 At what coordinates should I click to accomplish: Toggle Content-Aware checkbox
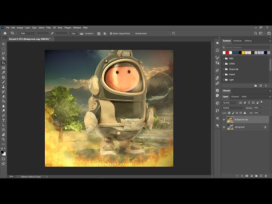(x=134, y=33)
